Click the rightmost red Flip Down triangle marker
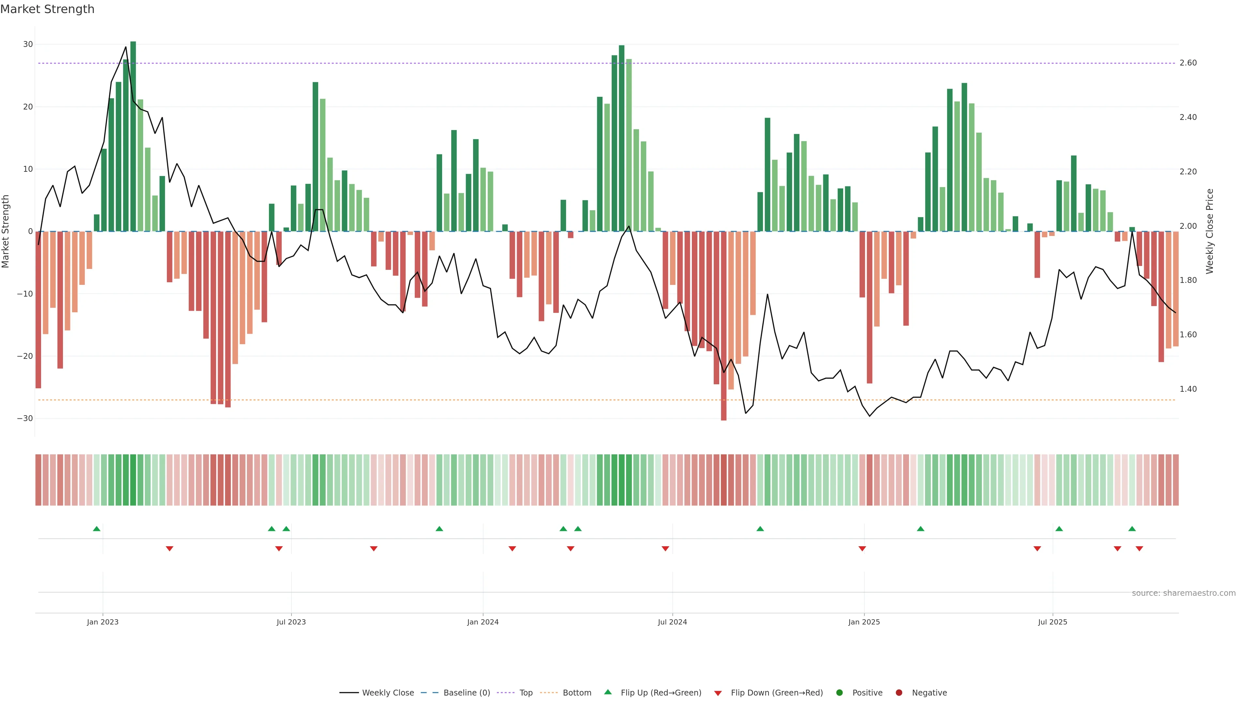This screenshot has width=1252, height=704. coord(1139,549)
